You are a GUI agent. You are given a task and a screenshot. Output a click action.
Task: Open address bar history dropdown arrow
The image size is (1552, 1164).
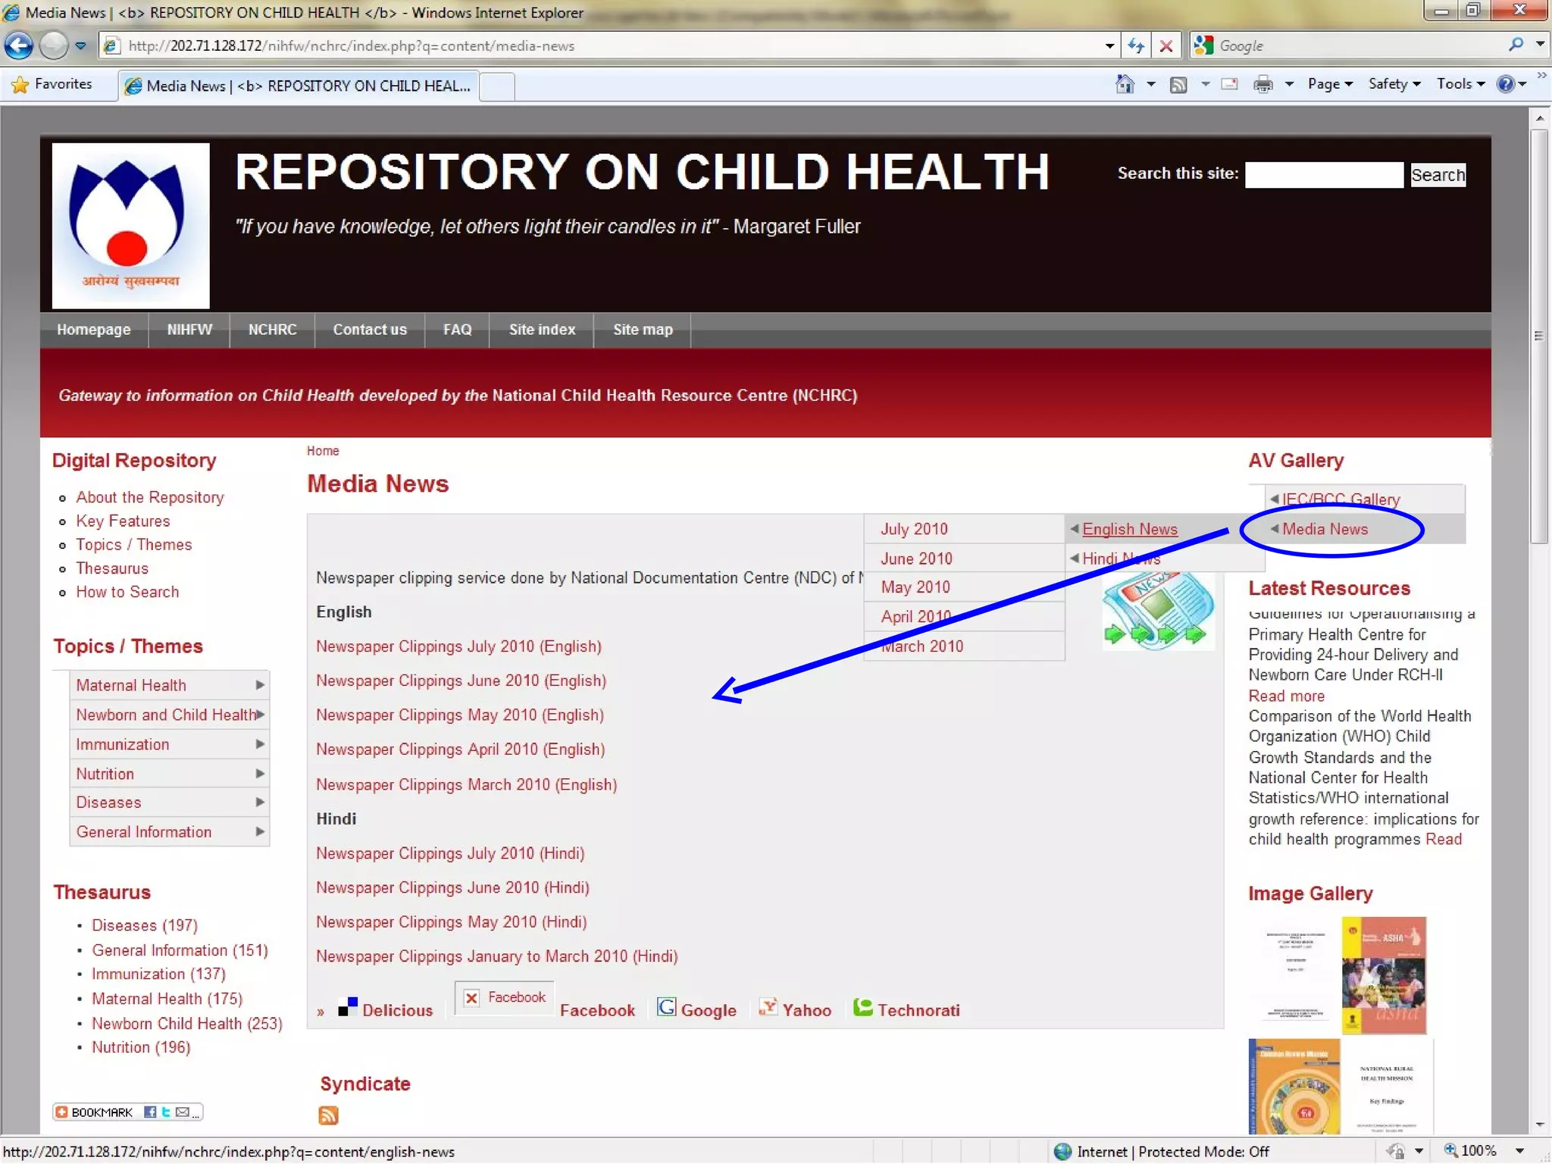[x=1109, y=46]
